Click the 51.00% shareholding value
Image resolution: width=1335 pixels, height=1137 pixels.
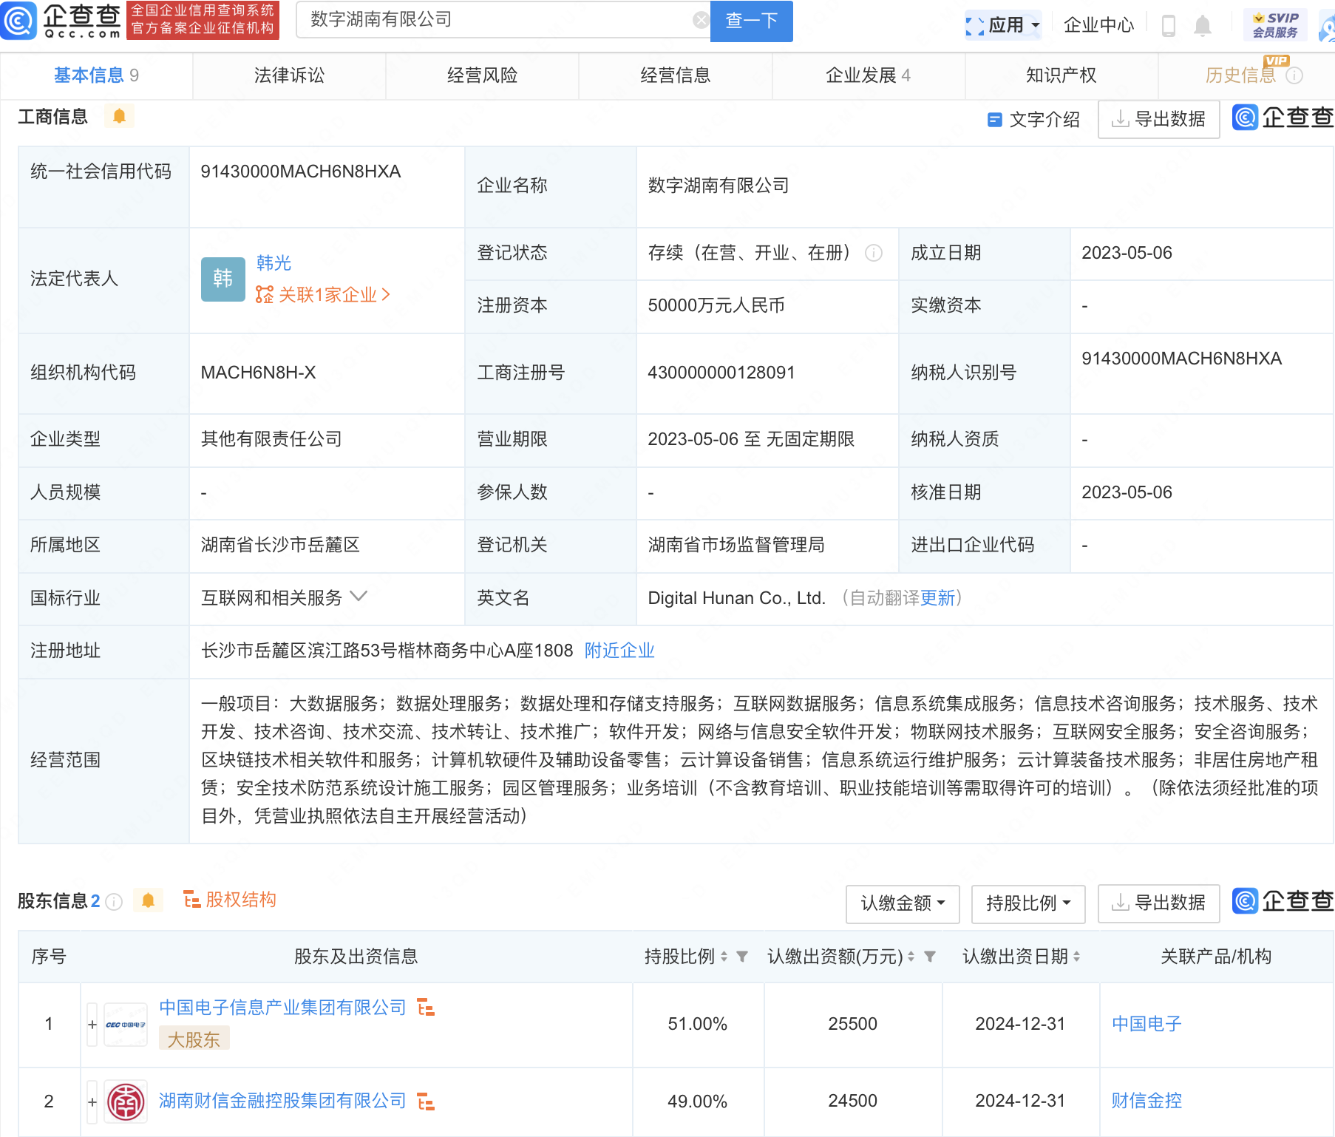697,1025
